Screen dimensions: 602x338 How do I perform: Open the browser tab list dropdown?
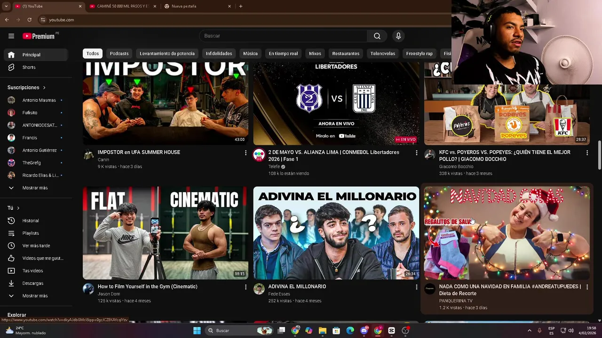(6, 6)
